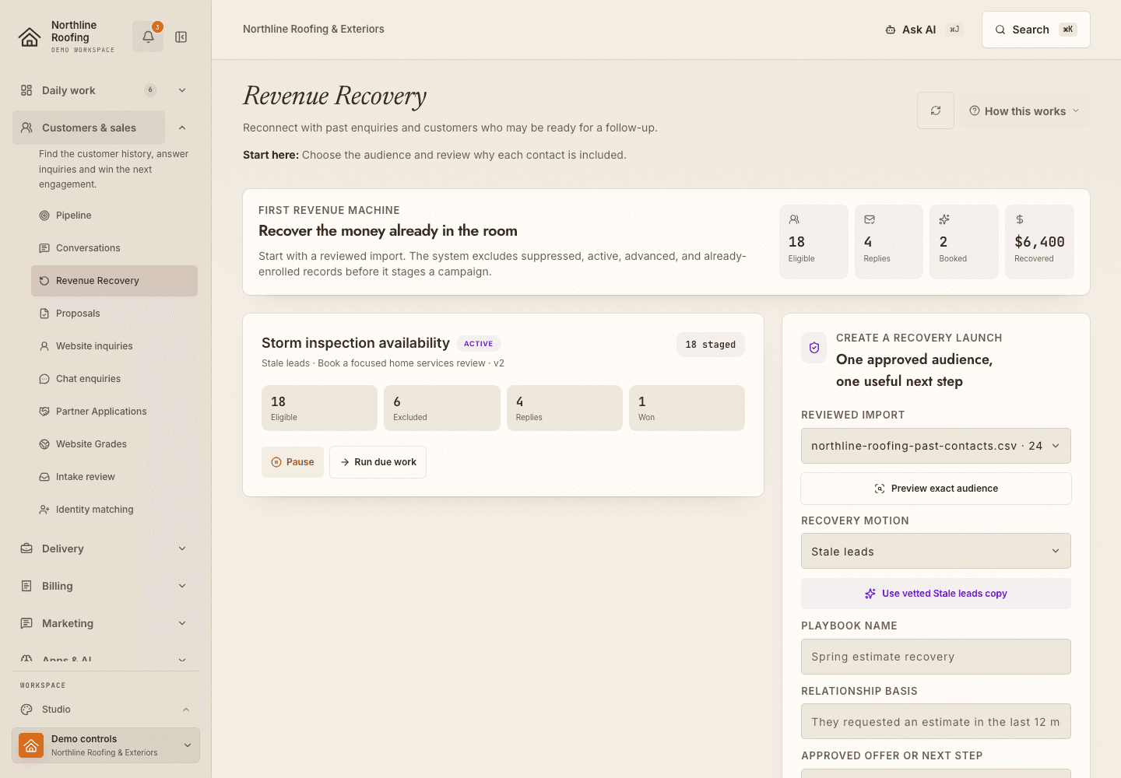Collapse the sidebar panel icon
The width and height of the screenshot is (1121, 778).
coord(181,37)
